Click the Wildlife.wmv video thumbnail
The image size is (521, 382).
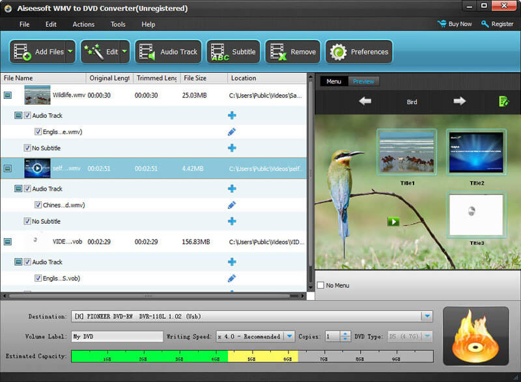pos(37,95)
